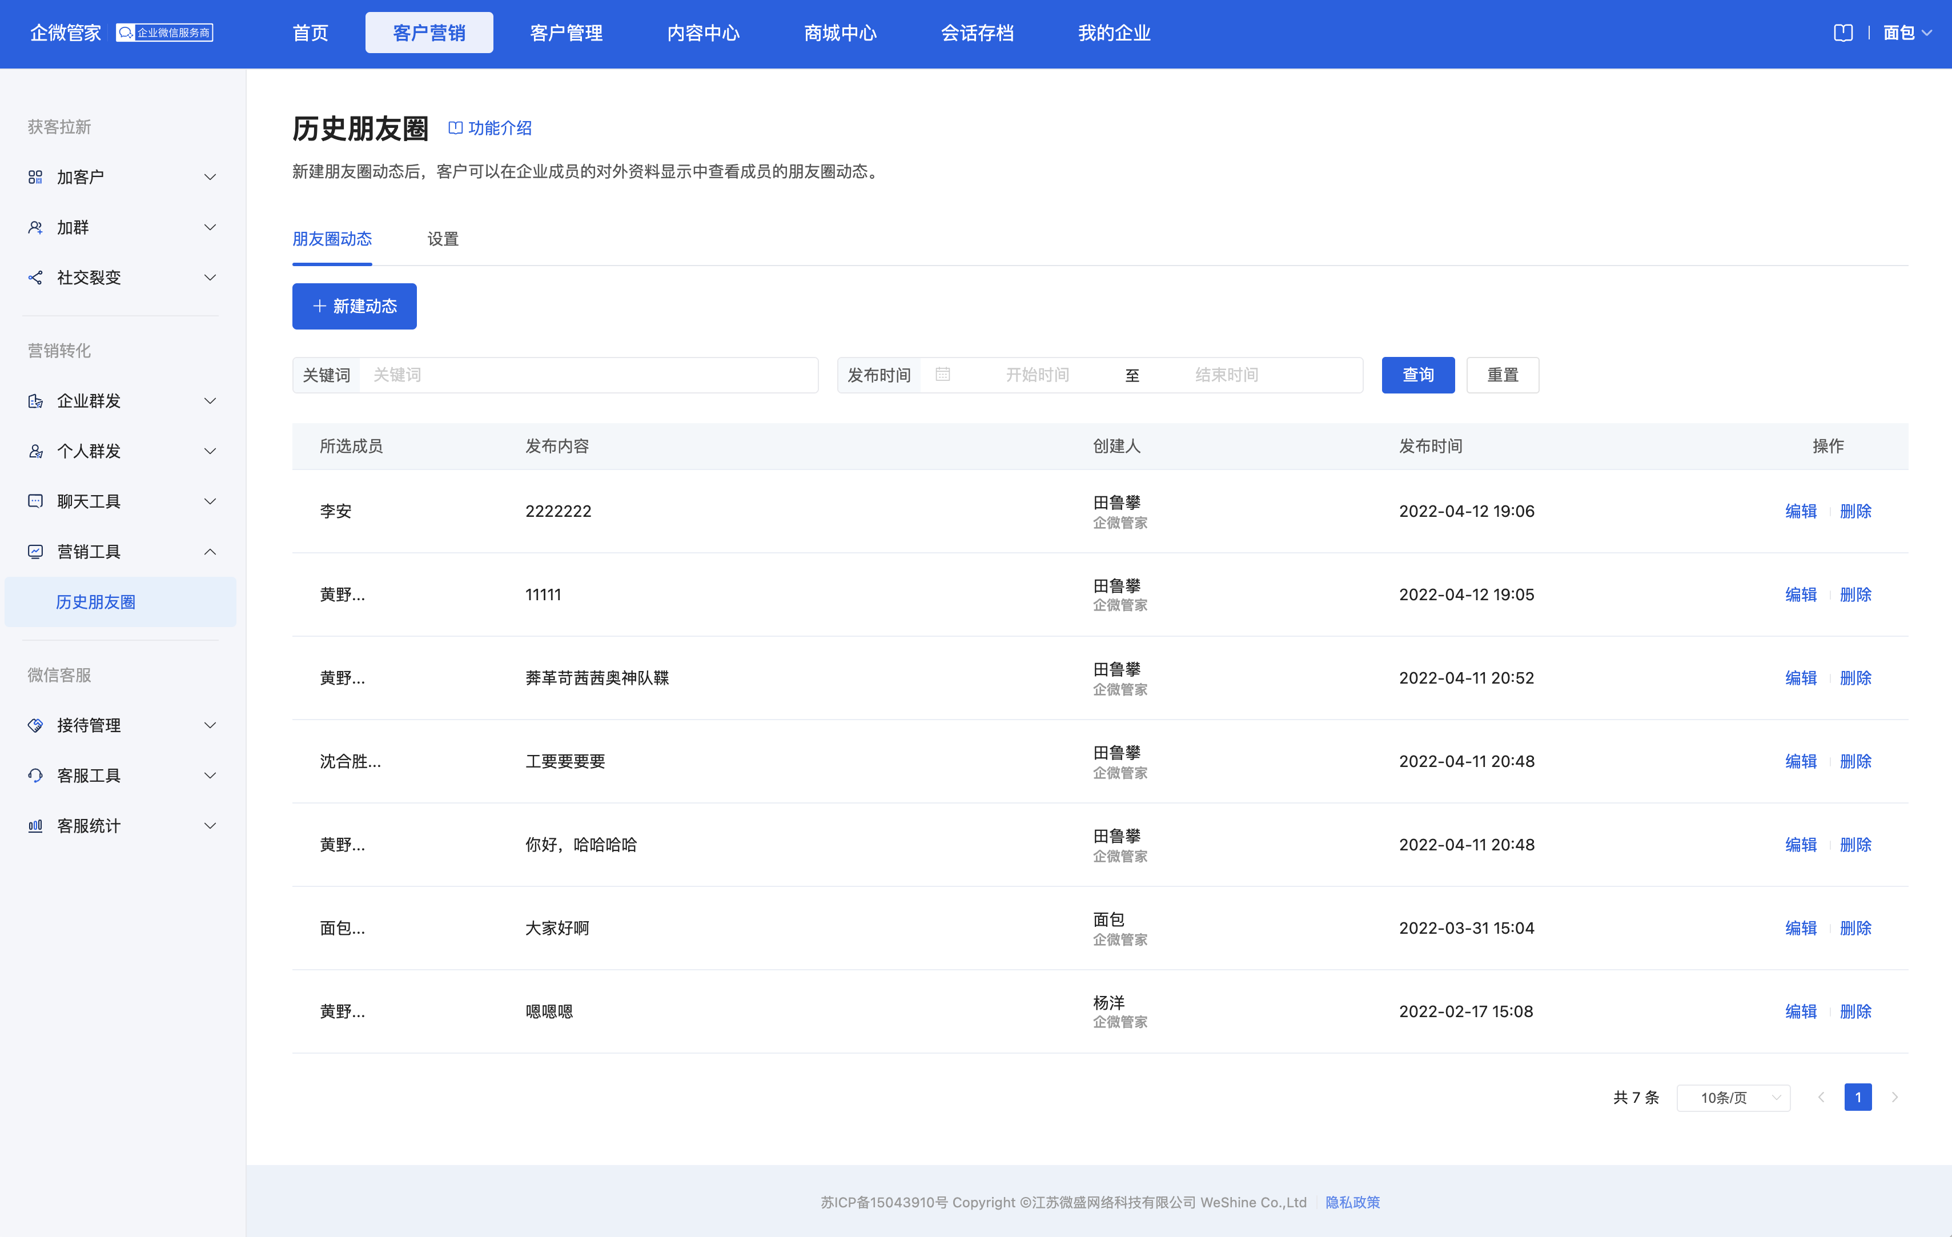This screenshot has height=1237, width=1952.
Task: Open the 隐私政策 footer link
Action: pos(1352,1202)
